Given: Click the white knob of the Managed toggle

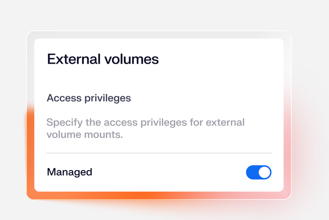Looking at the screenshot, I should click(x=264, y=172).
